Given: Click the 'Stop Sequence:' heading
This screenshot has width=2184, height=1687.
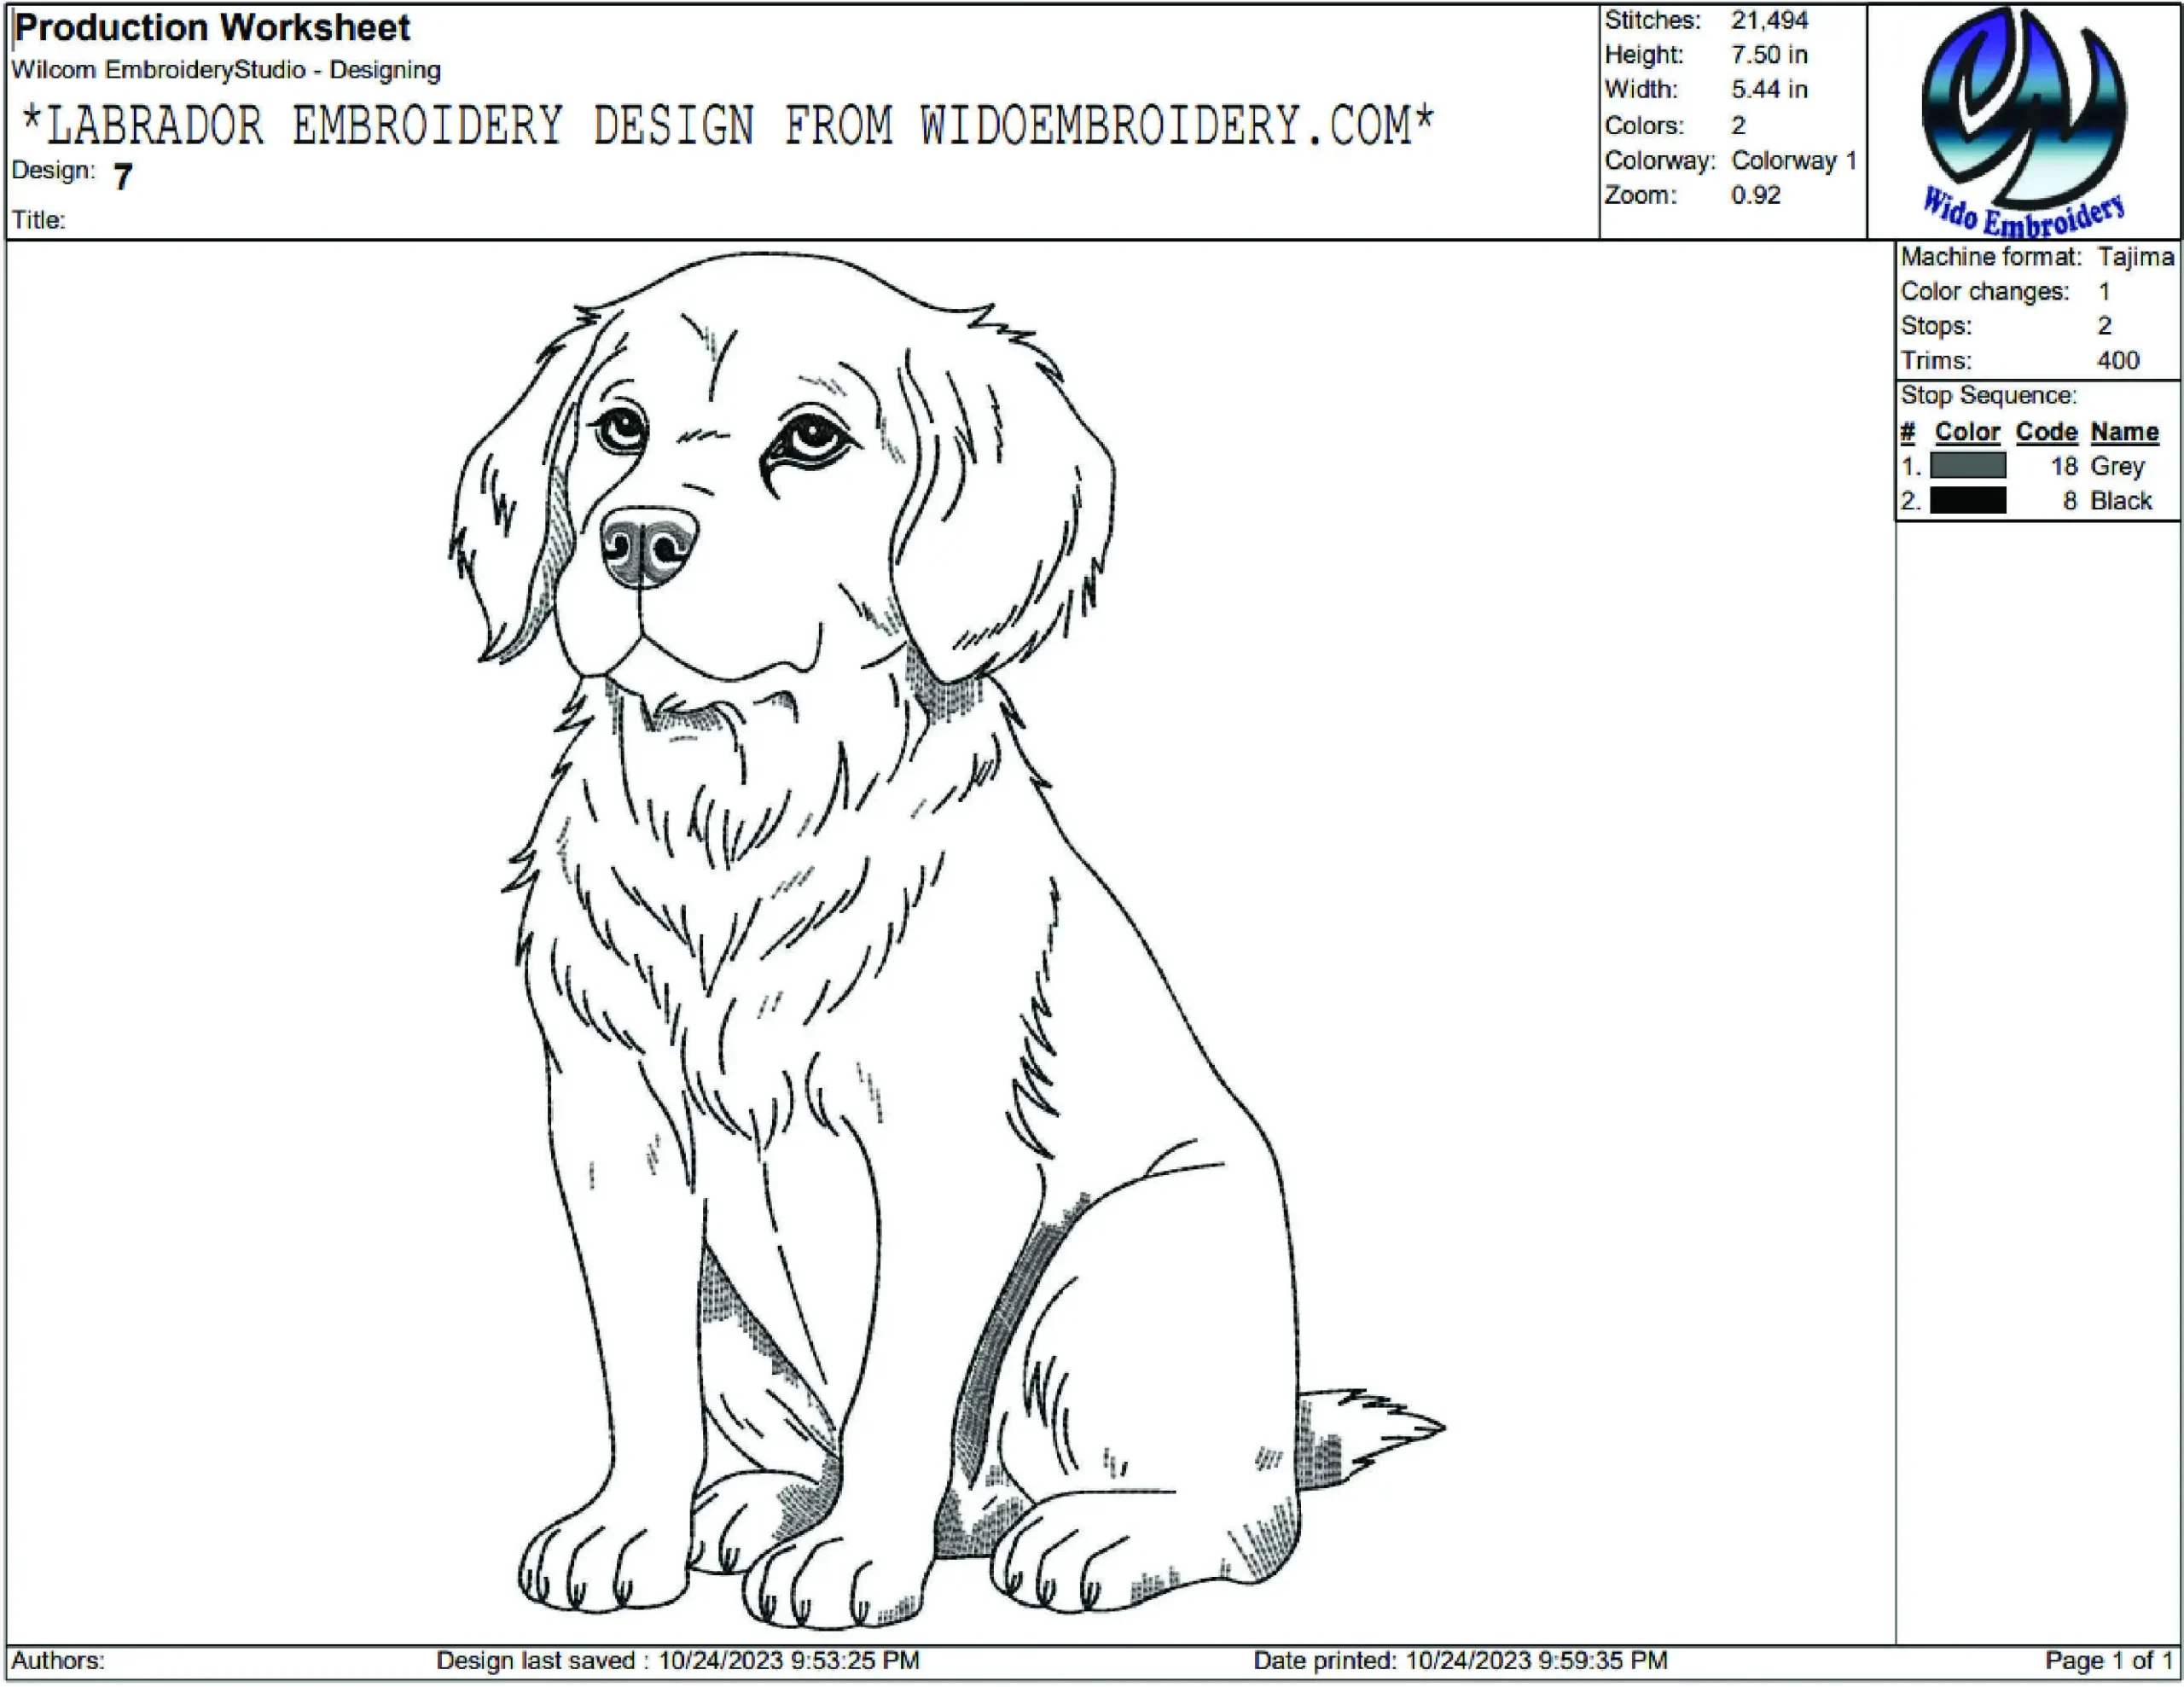Looking at the screenshot, I should (1989, 396).
